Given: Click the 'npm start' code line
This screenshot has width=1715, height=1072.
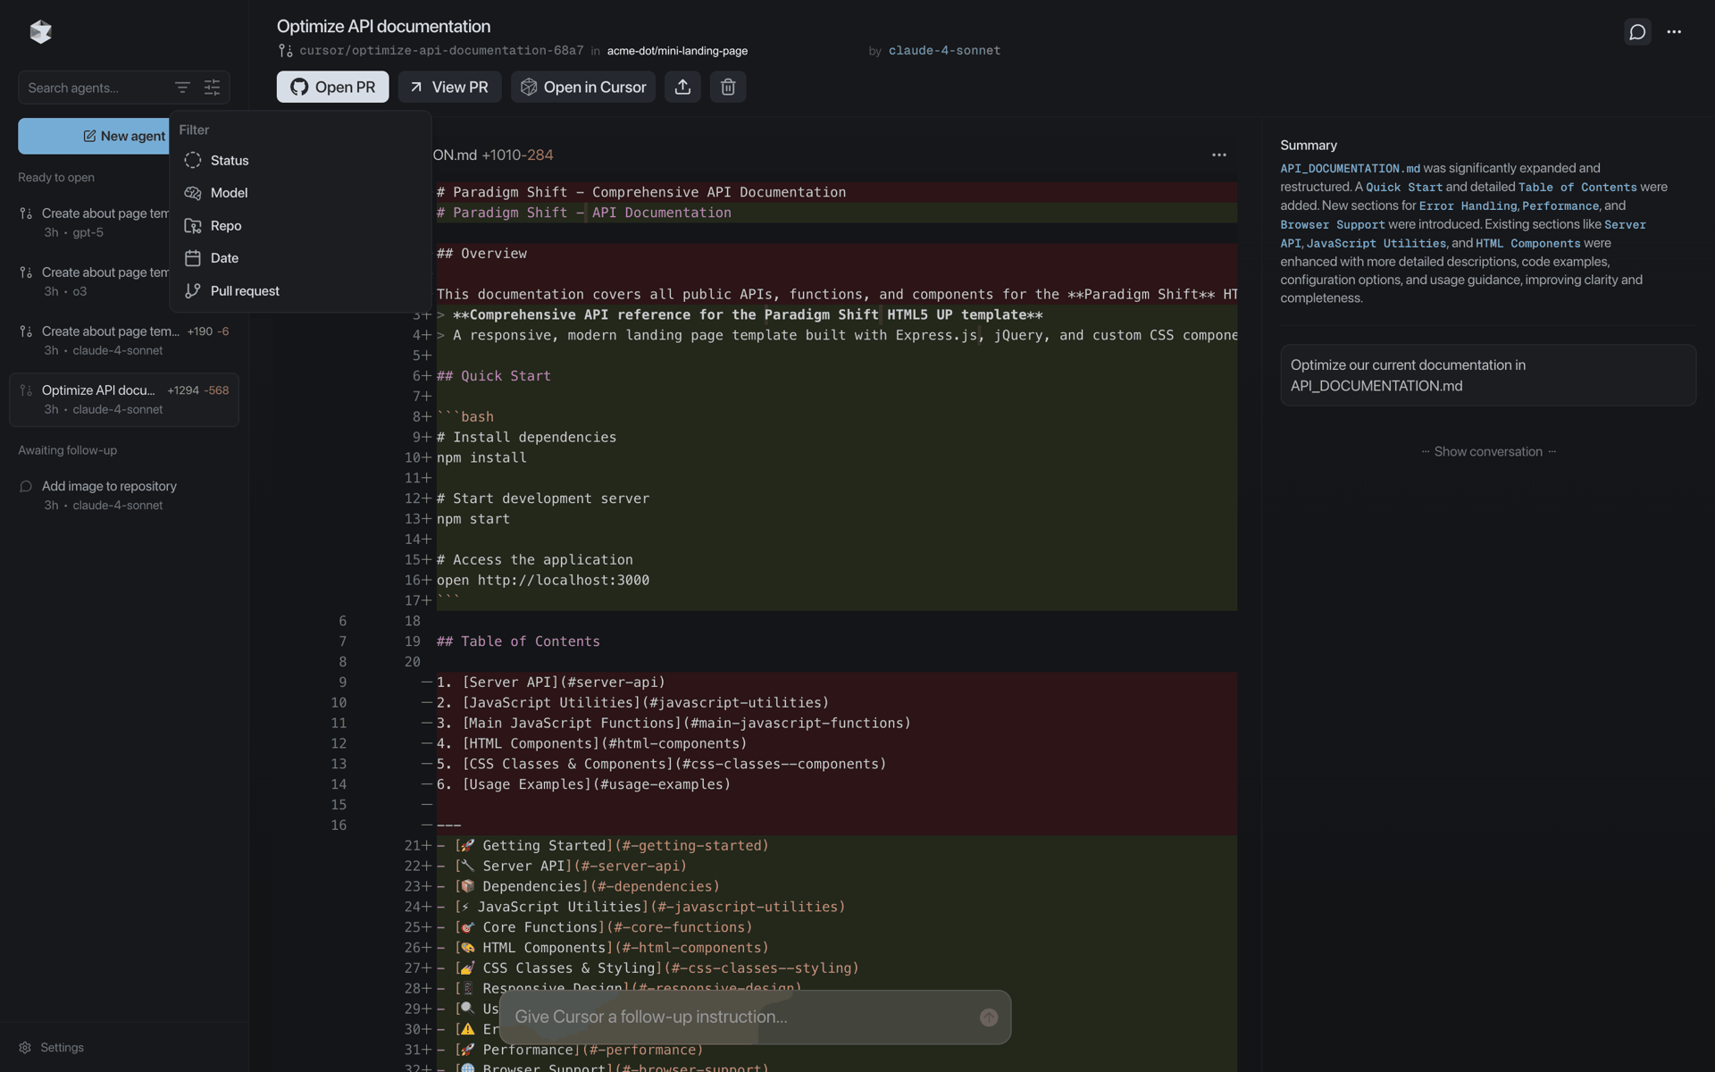Looking at the screenshot, I should coord(473,519).
